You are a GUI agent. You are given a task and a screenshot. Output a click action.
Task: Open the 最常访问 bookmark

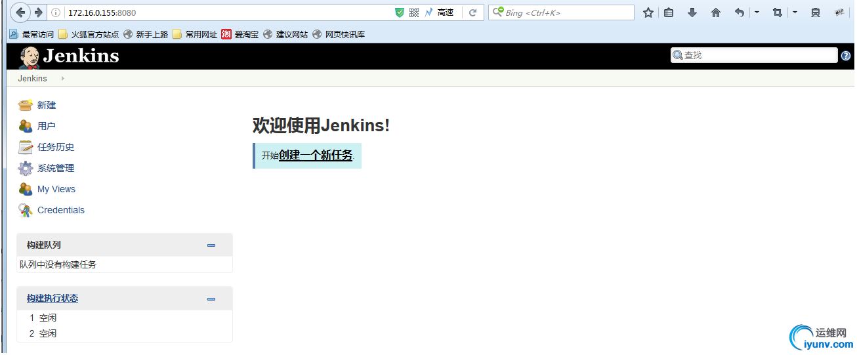(31, 34)
